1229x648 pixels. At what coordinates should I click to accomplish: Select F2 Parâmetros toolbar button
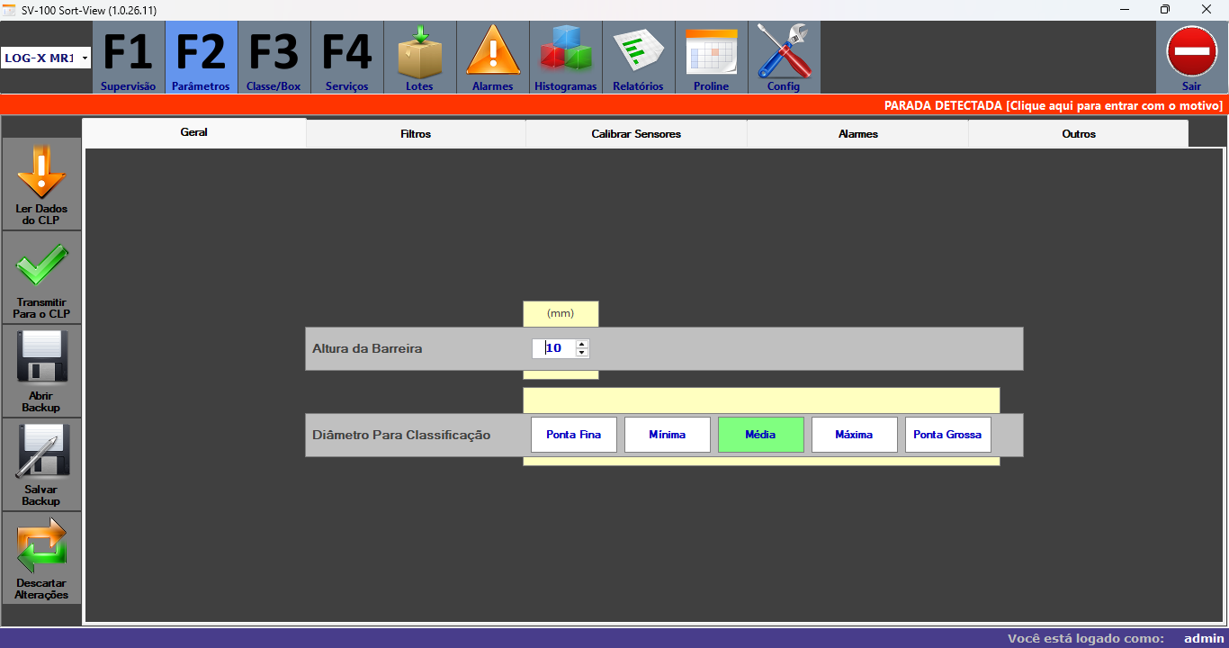coord(201,58)
